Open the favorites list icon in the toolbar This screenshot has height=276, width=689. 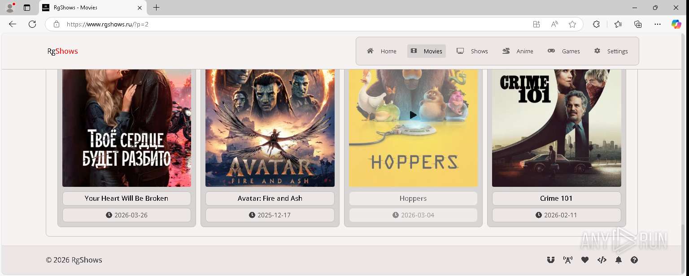(x=618, y=24)
